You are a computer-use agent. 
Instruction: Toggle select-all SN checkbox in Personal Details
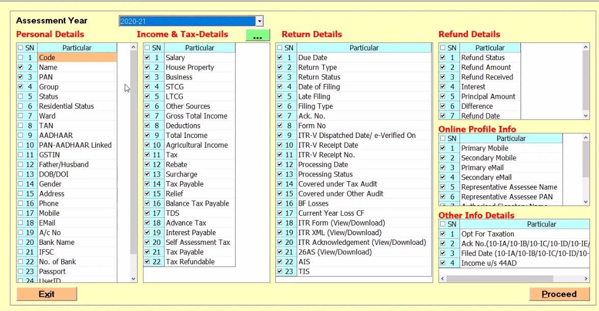(20, 48)
